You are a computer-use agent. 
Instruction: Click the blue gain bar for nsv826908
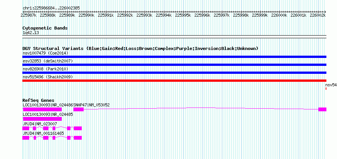174,73
